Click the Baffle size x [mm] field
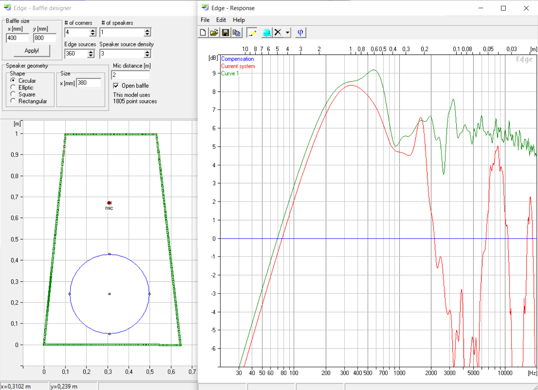Screen dimensions: 538x390 [x=18, y=38]
